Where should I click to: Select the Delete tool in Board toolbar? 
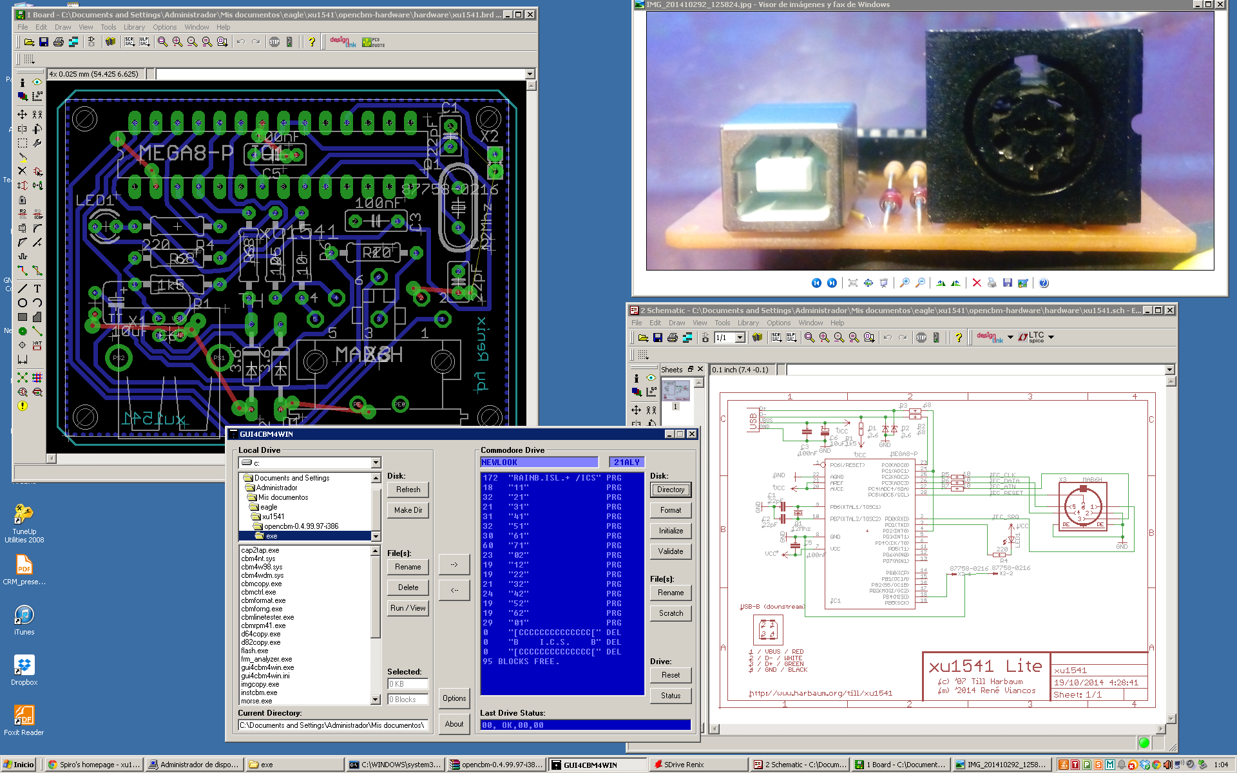(22, 171)
